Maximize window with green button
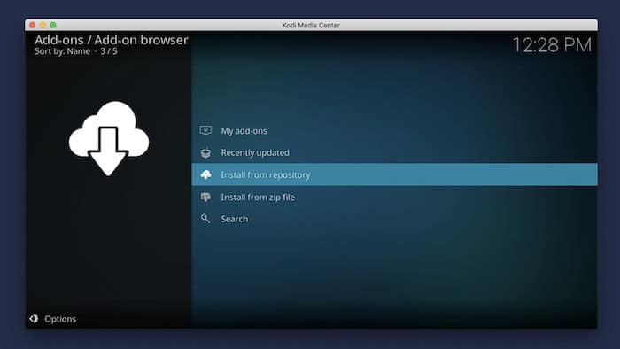620x349 pixels. click(53, 25)
